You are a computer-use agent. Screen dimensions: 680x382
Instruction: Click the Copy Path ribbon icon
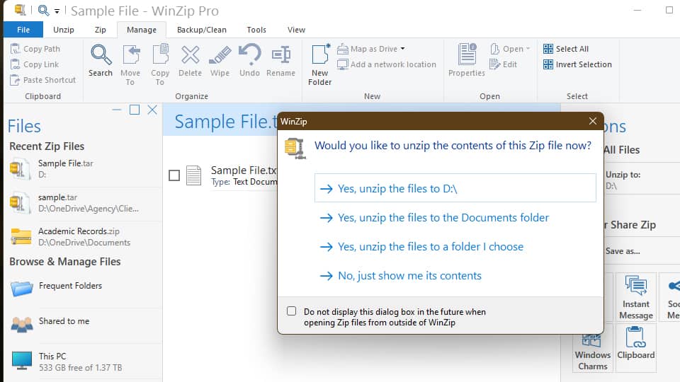15,49
